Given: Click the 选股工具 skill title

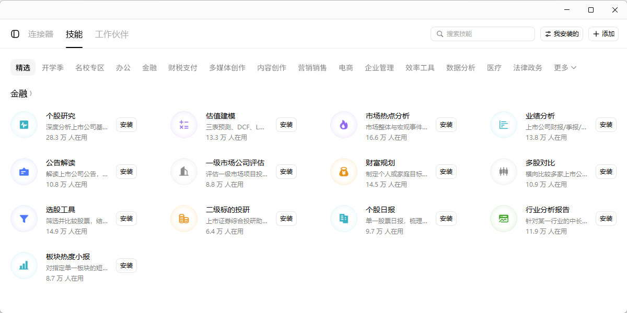Looking at the screenshot, I should click(61, 210).
